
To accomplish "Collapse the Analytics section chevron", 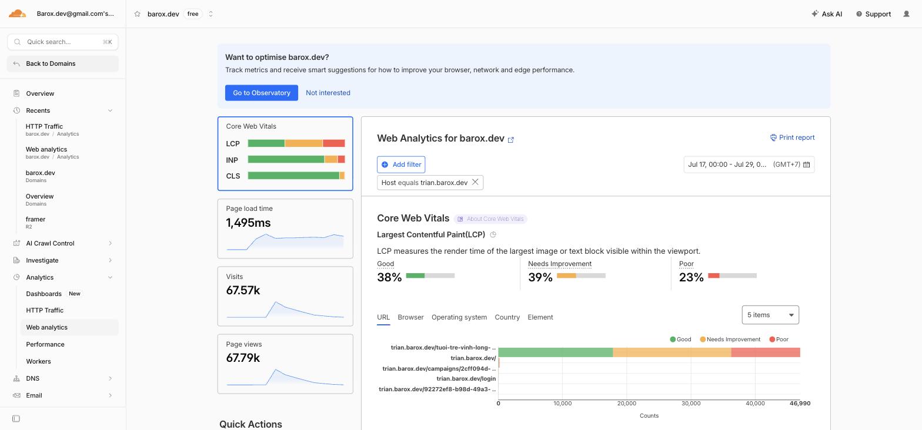I will tap(110, 277).
